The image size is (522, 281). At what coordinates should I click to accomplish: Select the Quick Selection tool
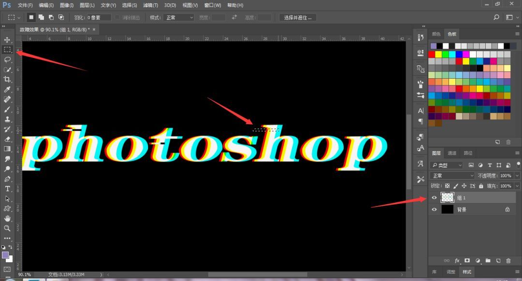[7, 70]
